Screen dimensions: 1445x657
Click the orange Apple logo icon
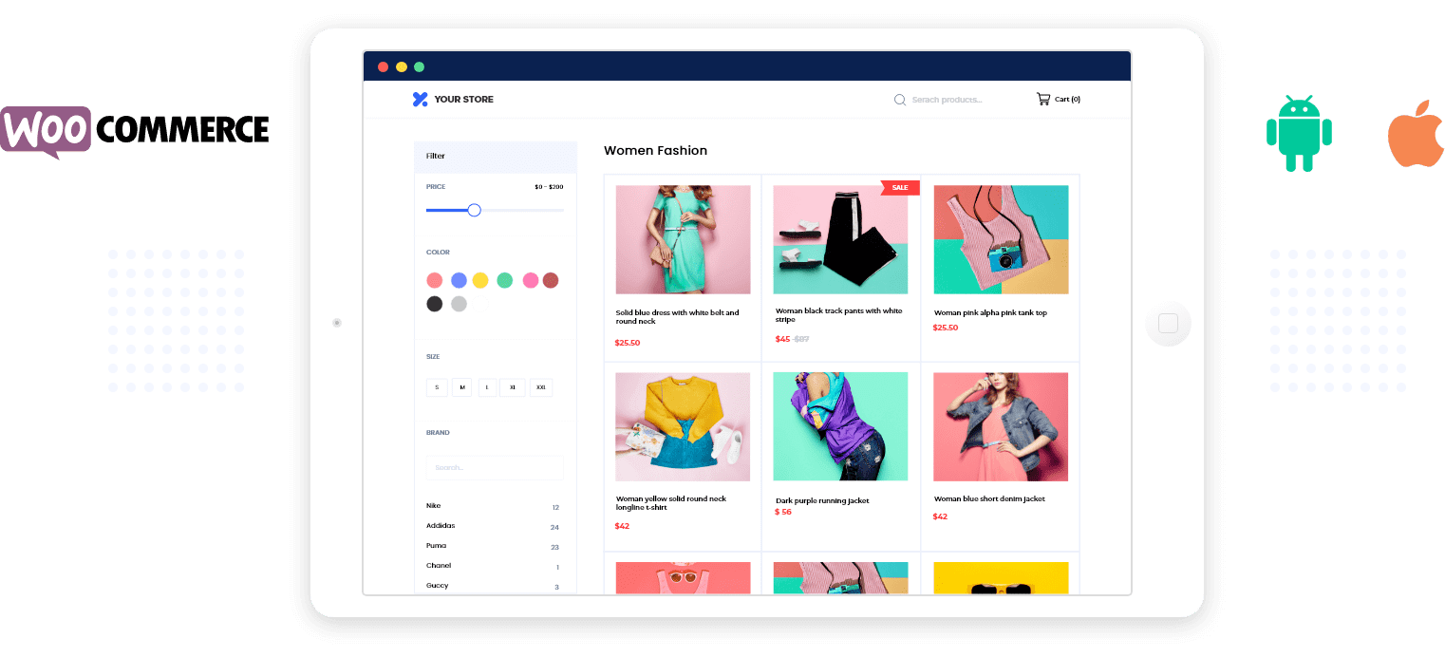(x=1417, y=133)
